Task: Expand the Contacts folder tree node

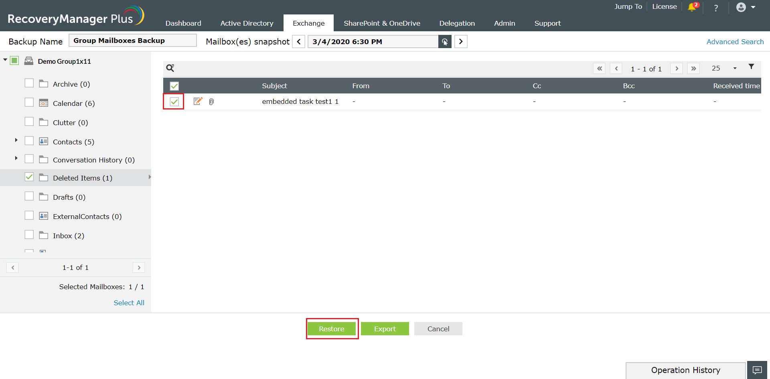Action: (16, 140)
